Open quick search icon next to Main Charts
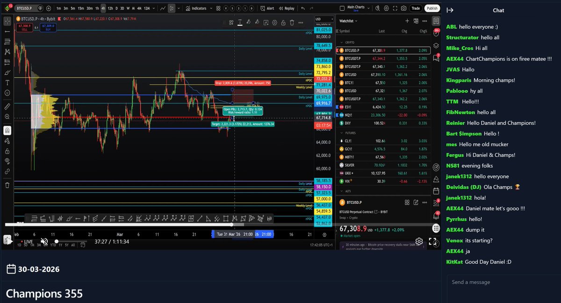 [x=378, y=8]
